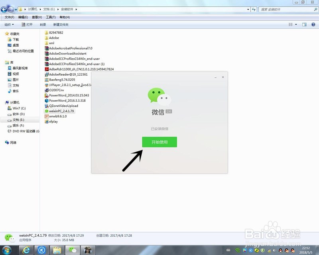This screenshot has height=255, width=319.
Task: Click the green 开始使用 button
Action: tap(159, 142)
